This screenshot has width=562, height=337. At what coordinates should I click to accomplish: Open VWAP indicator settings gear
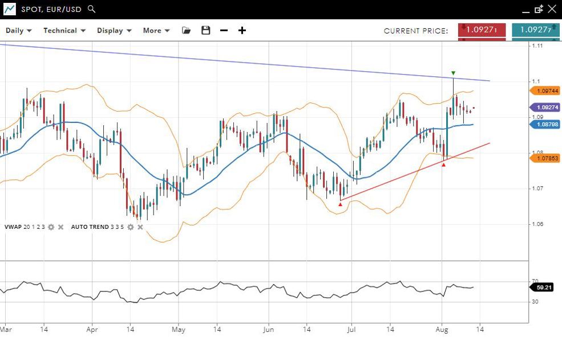click(x=51, y=227)
